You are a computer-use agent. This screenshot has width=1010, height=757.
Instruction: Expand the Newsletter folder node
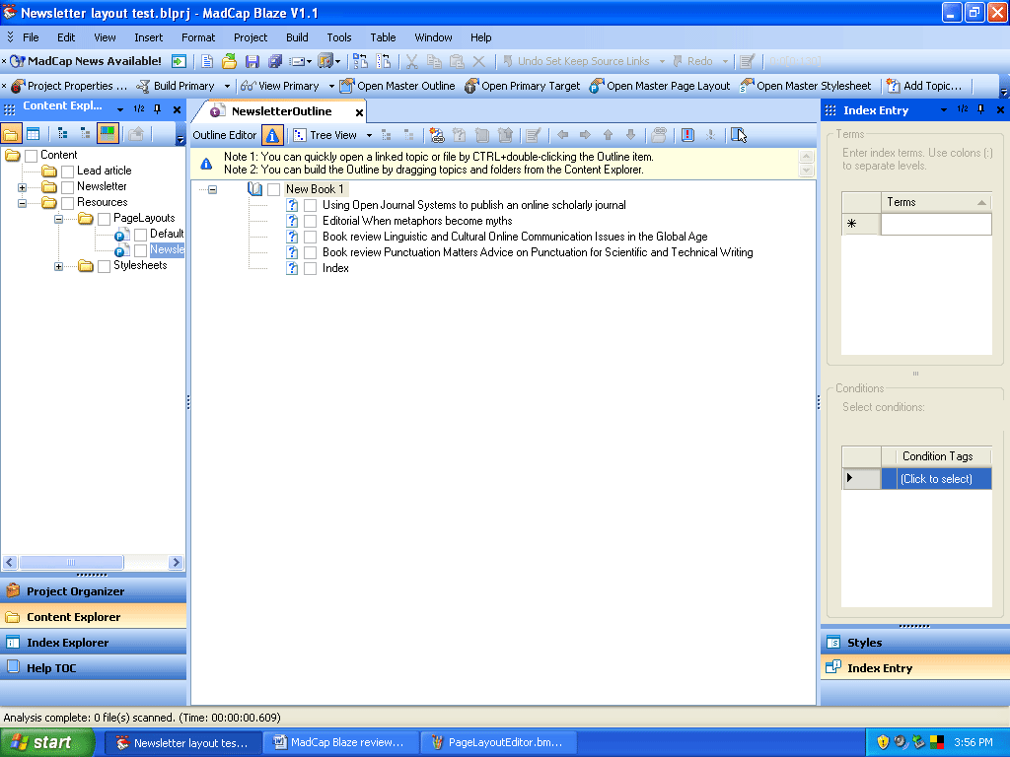22,187
